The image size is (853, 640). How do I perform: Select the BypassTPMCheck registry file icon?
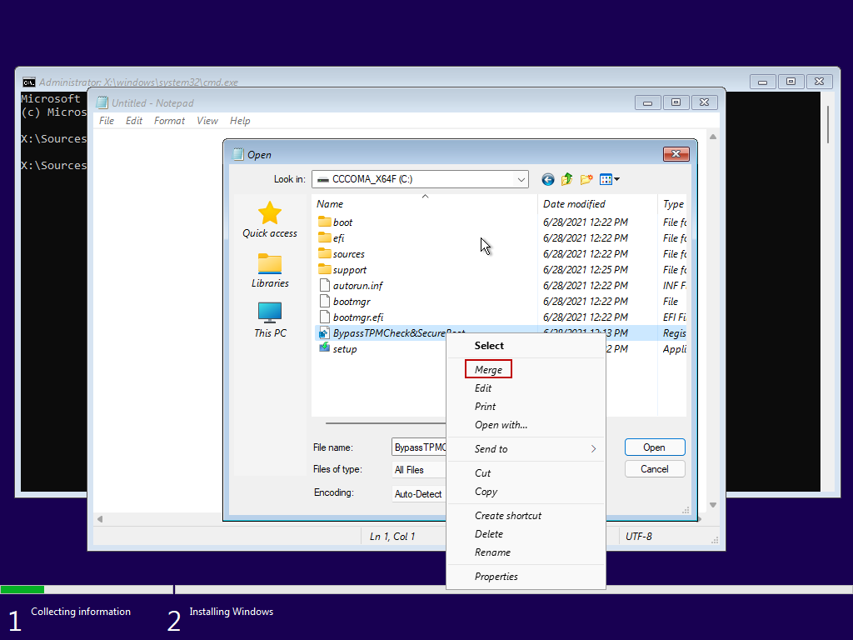[324, 332]
